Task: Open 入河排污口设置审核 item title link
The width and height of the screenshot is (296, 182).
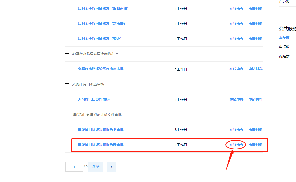Action: pos(94,99)
